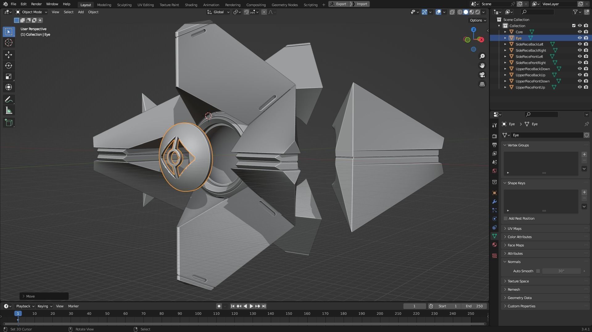
Task: Disable UpperPieceBackDown in renders
Action: coord(586,69)
